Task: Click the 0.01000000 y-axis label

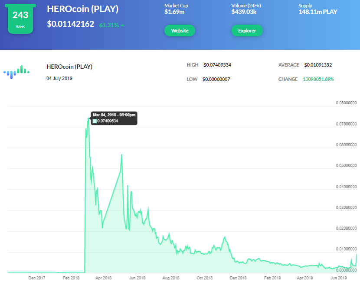Action: 346,249
